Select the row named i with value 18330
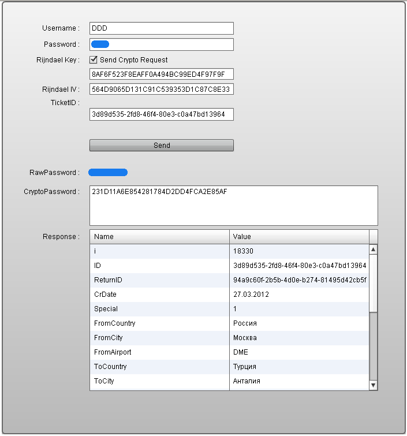The image size is (407, 436). pyautogui.click(x=230, y=251)
